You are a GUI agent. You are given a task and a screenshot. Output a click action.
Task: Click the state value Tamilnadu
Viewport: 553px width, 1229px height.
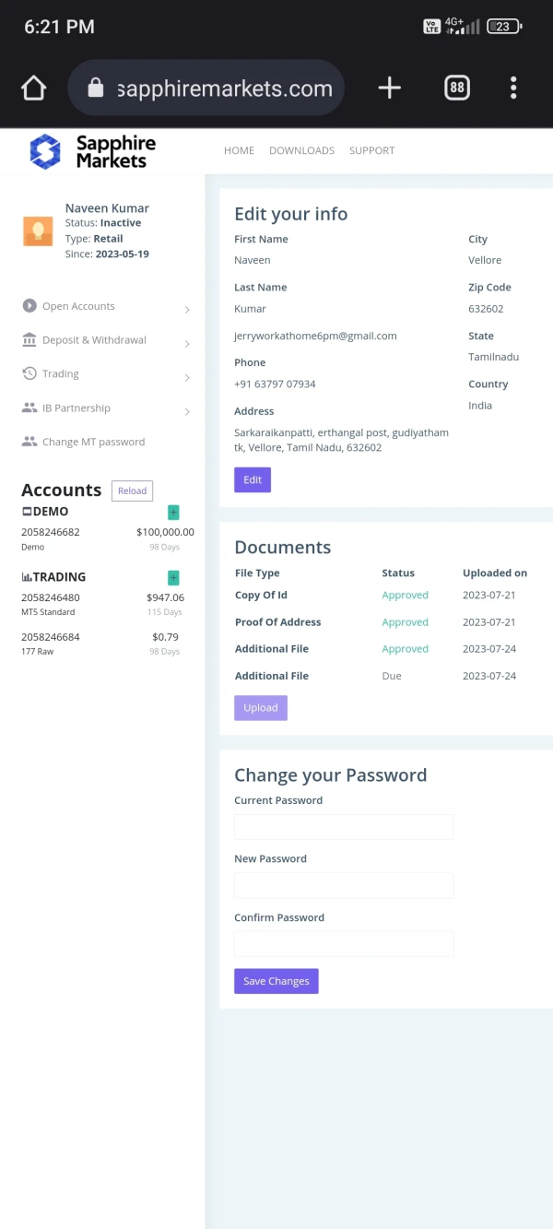(x=494, y=357)
